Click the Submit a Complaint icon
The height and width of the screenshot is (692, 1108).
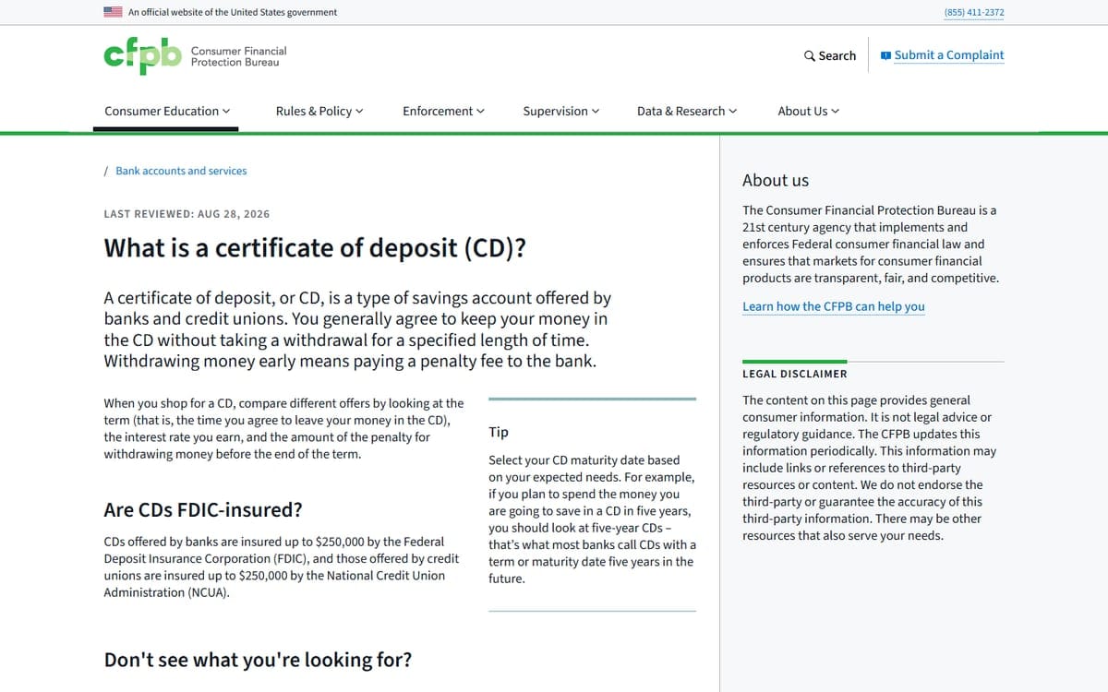coord(885,55)
